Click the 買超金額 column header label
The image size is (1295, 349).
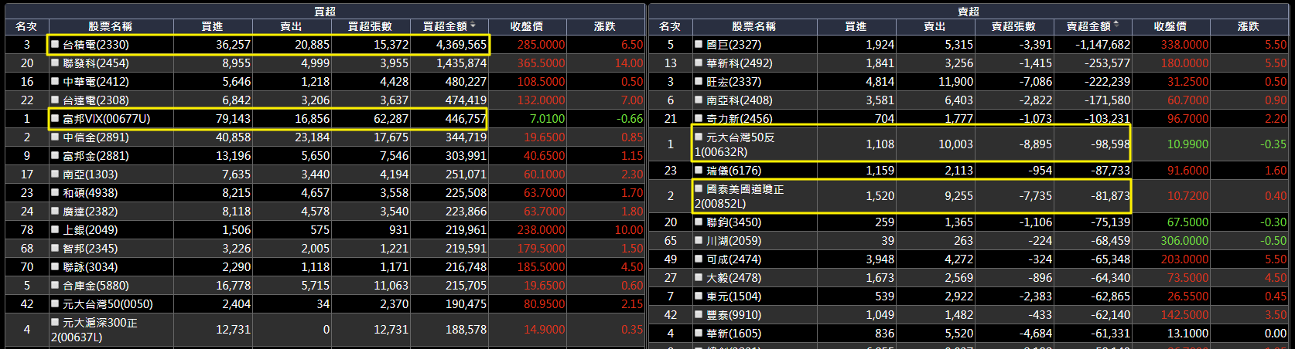pos(445,26)
